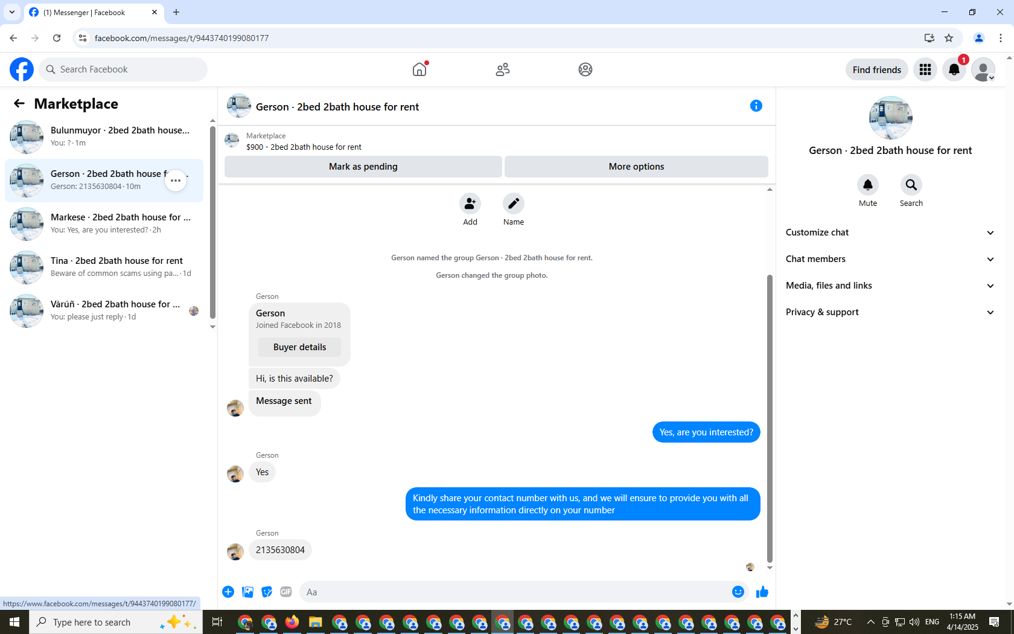Go to the Home feed icon
1014x634 pixels.
419,69
